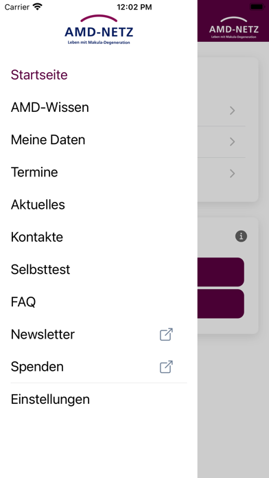Image resolution: width=269 pixels, height=478 pixels.
Task: Tap the upper dark purple button
Action: click(x=220, y=272)
